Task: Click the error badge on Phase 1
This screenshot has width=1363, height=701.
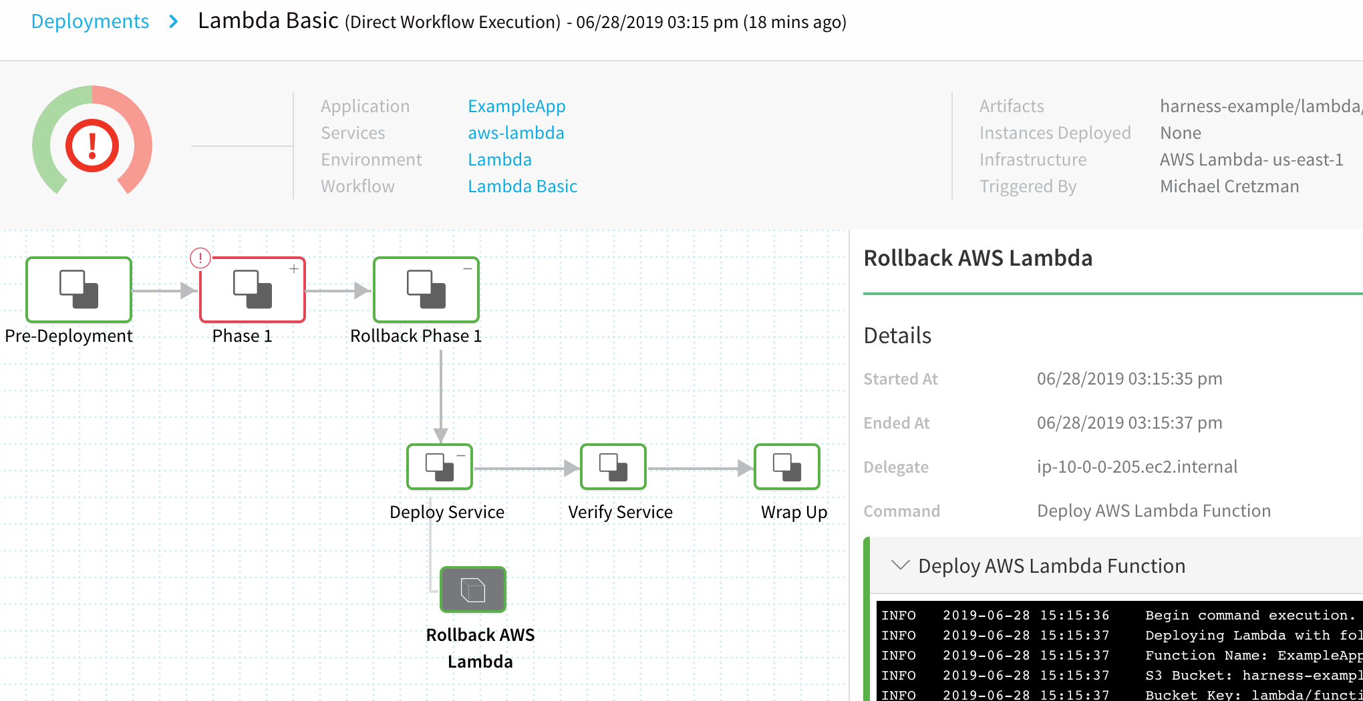Action: pyautogui.click(x=200, y=258)
